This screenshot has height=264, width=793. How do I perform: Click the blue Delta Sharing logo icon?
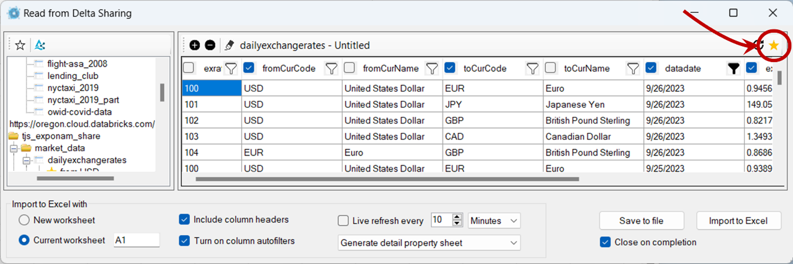click(x=39, y=45)
